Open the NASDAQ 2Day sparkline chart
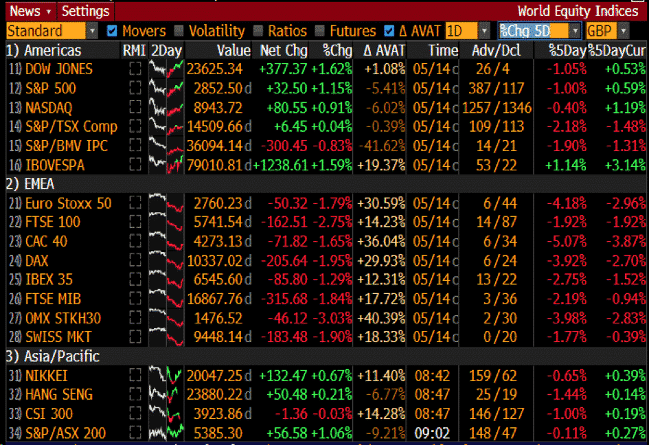649x445 pixels. click(x=166, y=107)
